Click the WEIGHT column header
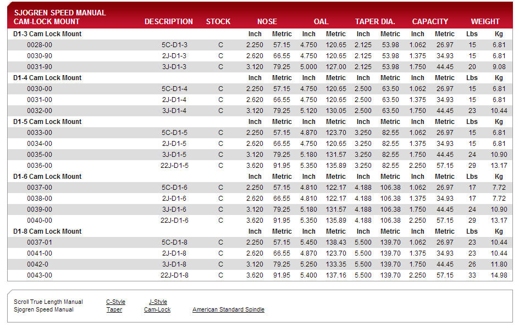 click(x=485, y=21)
